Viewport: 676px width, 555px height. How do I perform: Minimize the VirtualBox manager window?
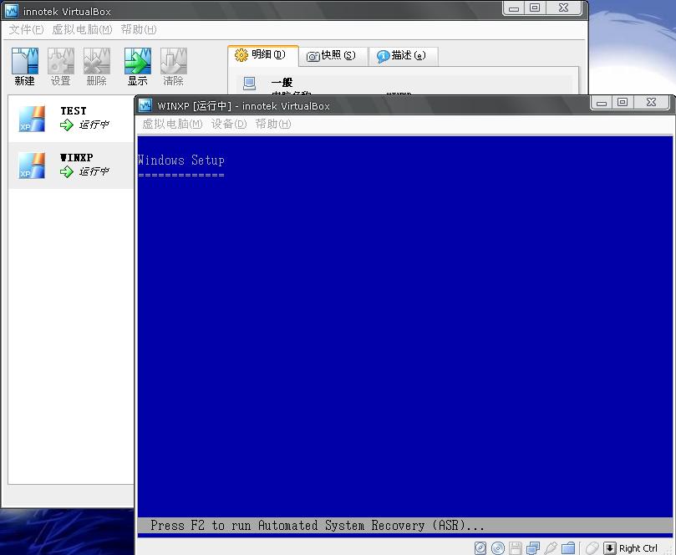[x=514, y=8]
